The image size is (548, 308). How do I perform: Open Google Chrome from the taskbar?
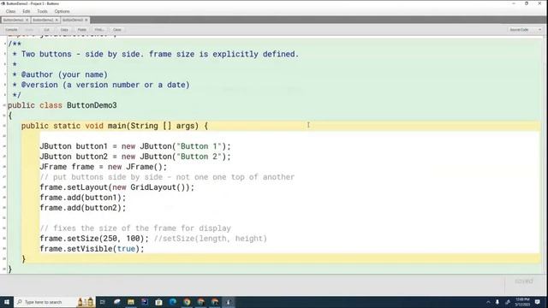(187, 302)
